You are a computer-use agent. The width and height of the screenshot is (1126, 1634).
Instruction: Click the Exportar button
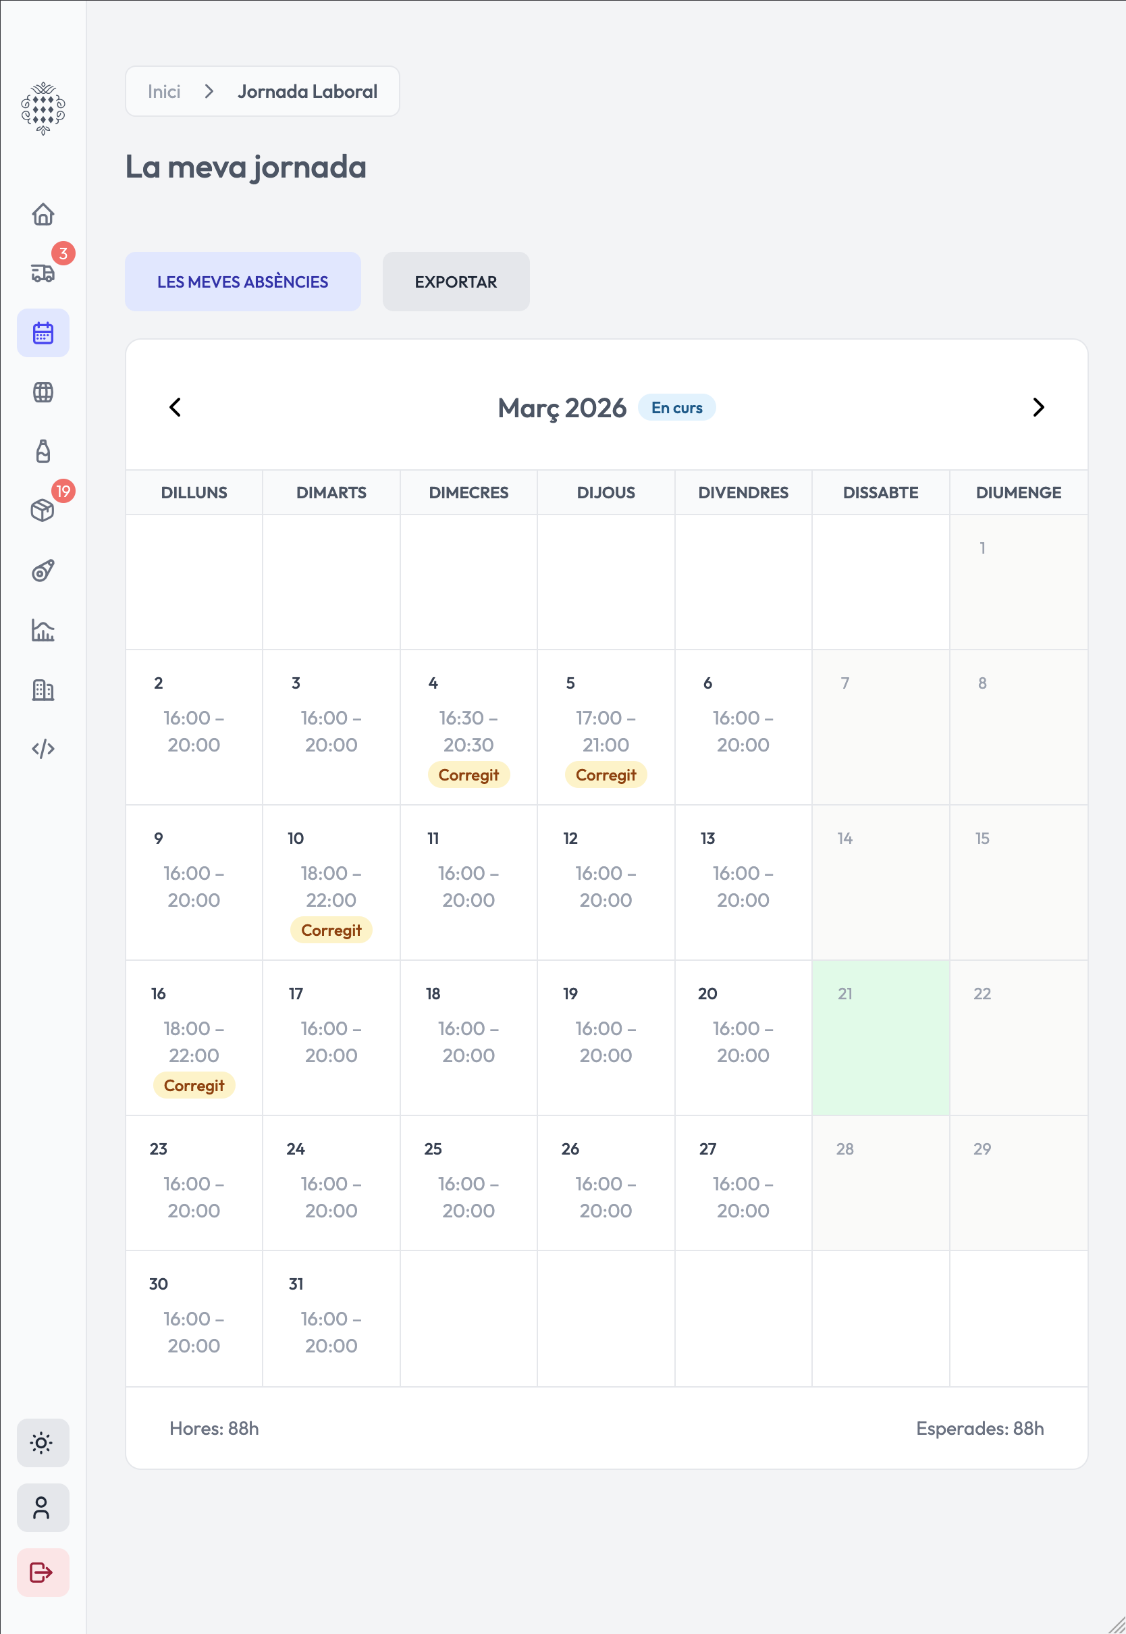click(456, 282)
